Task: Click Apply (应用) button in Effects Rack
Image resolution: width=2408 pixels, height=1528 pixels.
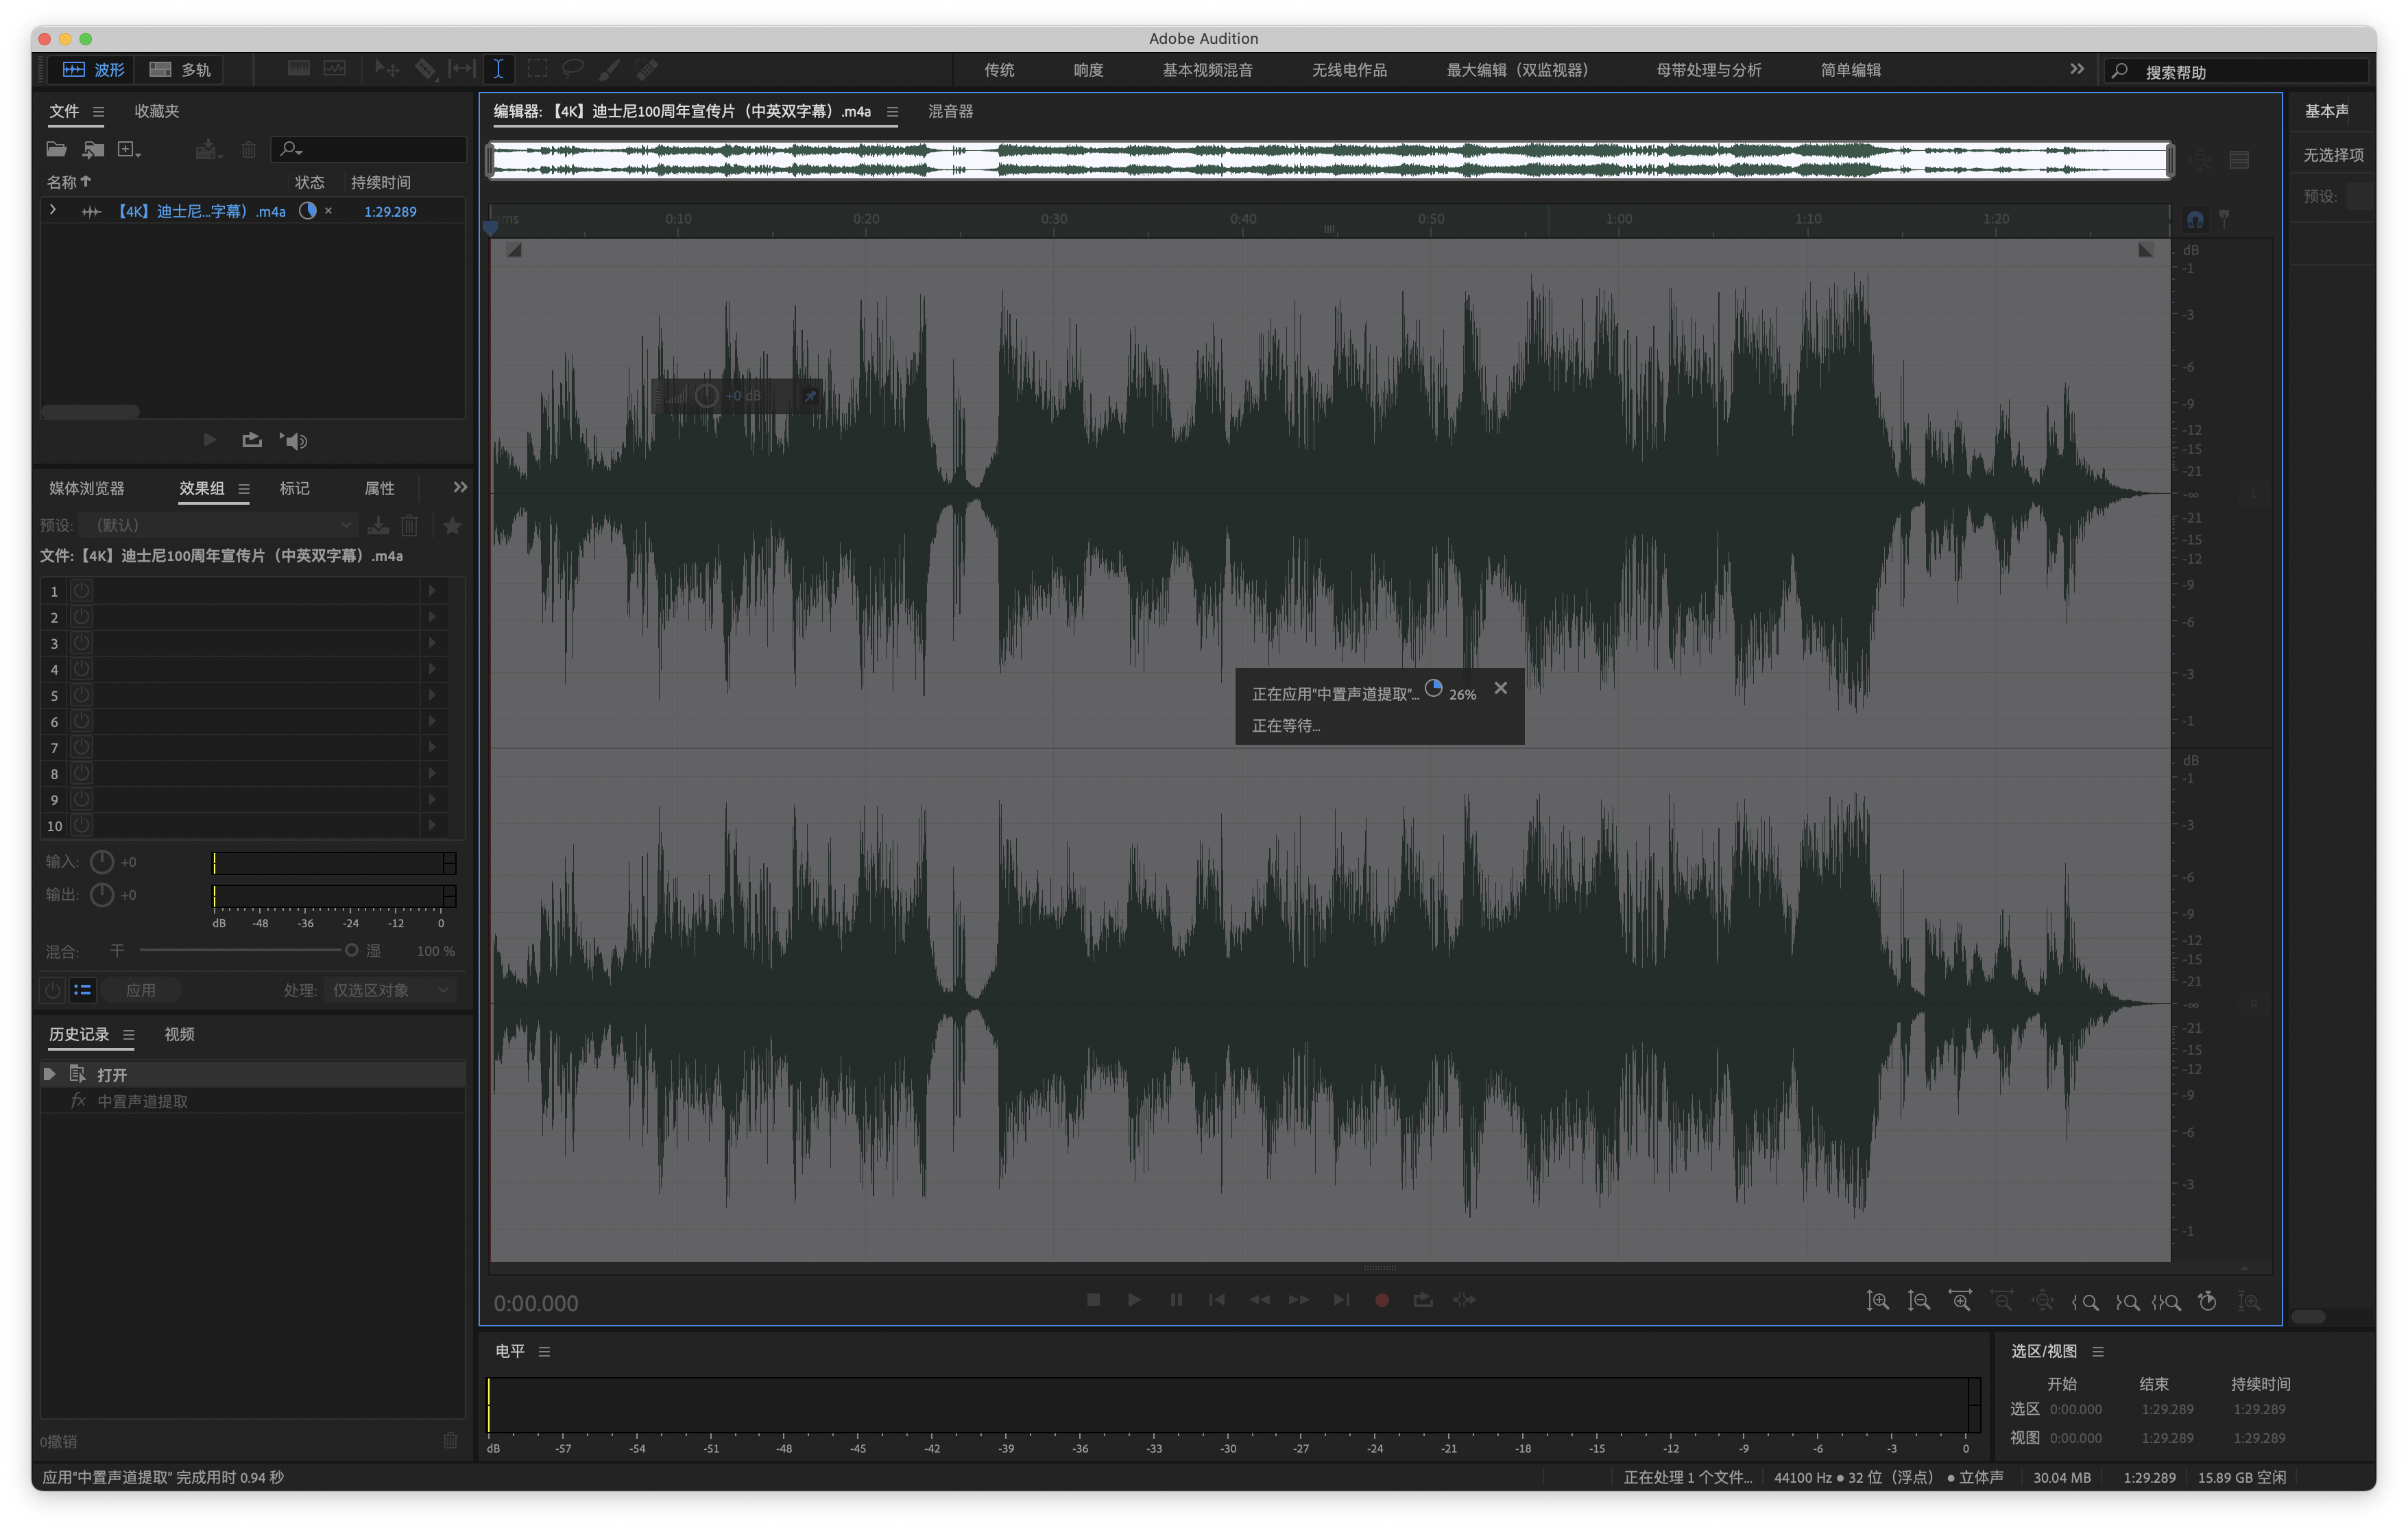Action: (141, 990)
